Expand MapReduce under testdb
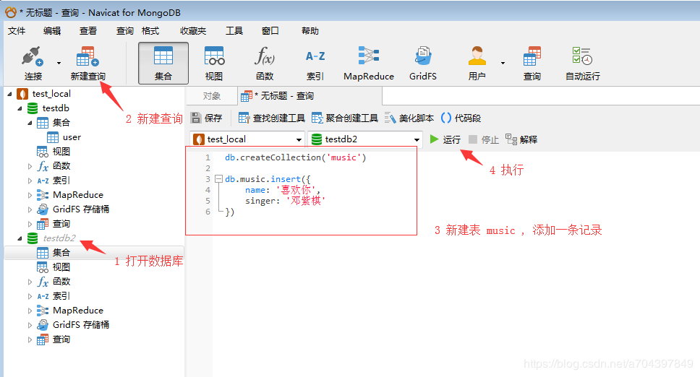This screenshot has width=700, height=377. coord(30,195)
